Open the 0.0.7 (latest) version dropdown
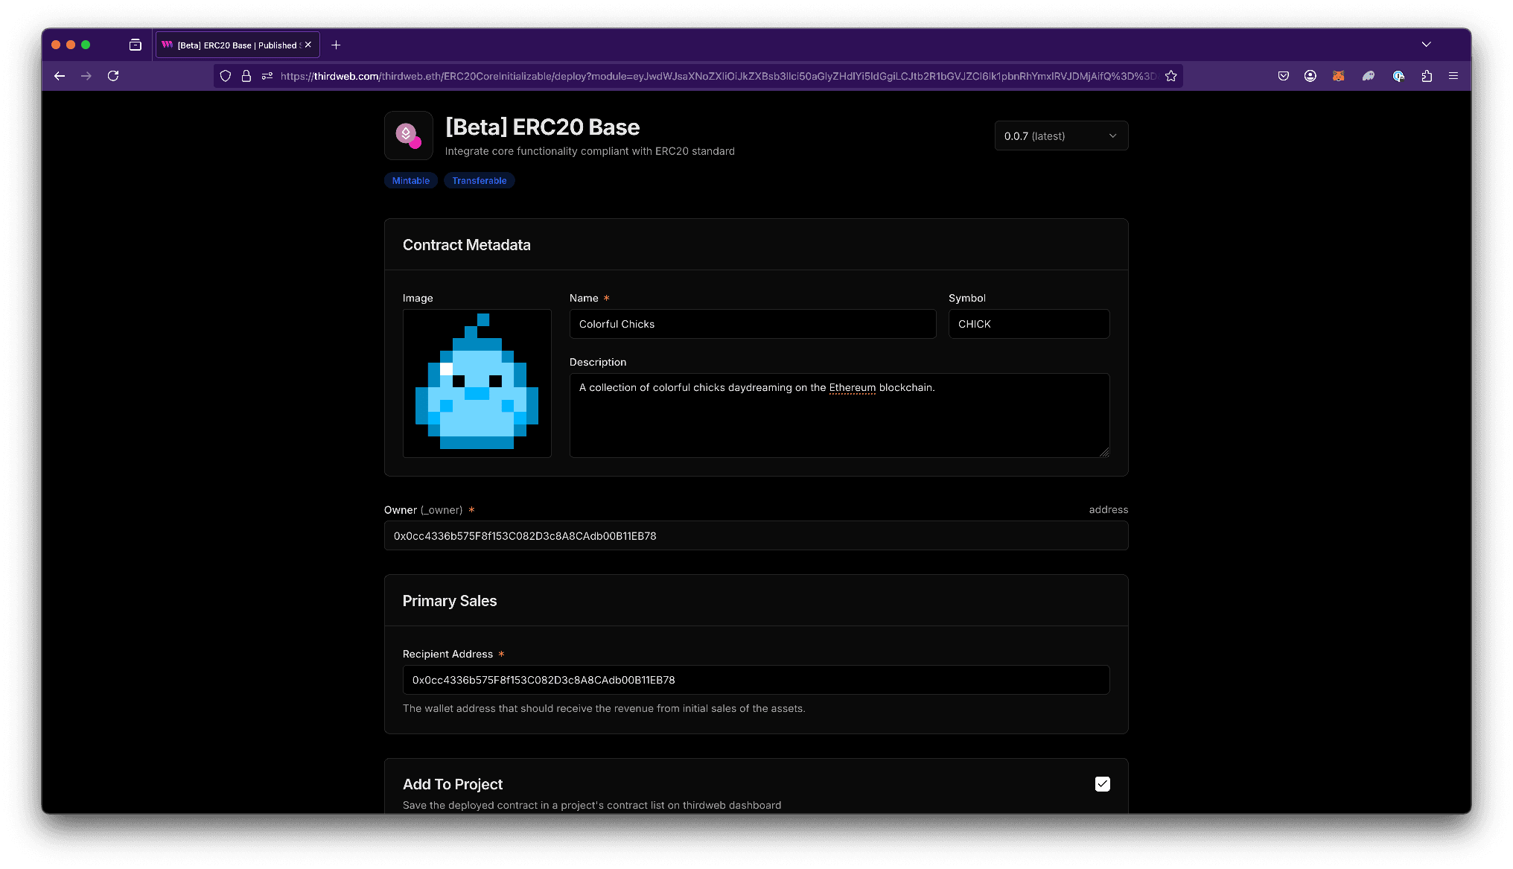1513x869 pixels. [1061, 136]
